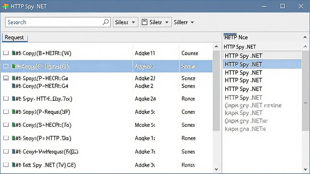The width and height of the screenshot is (310, 174).
Task: Open the Siletr dropdown
Action: [x=156, y=22]
